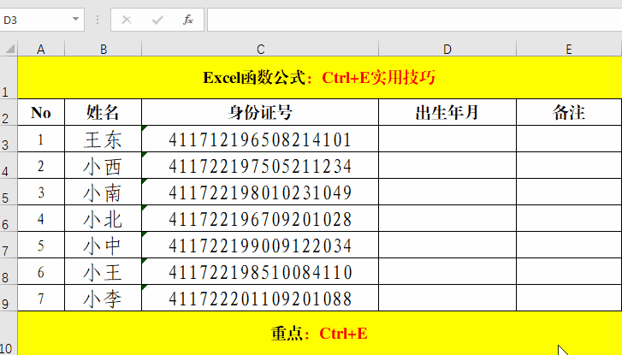Open the Name Box dropdown arrow
622x355 pixels.
pos(75,19)
